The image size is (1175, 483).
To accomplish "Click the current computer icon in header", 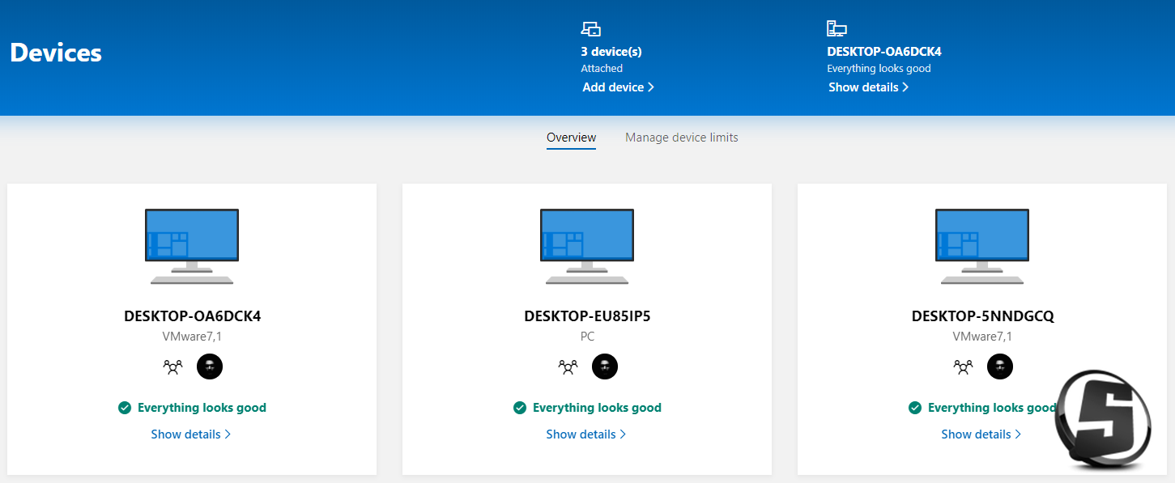I will 837,29.
